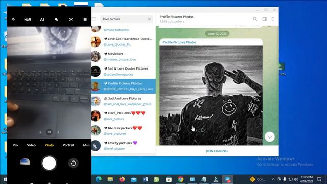Open 'the love picture' channel result
Screen dimensions: 327x184
[x=124, y=131]
